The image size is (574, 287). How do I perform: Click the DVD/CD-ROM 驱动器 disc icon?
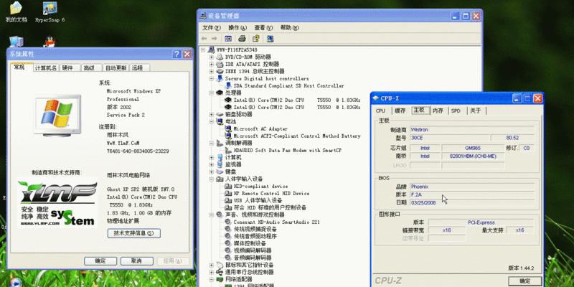tap(220, 57)
